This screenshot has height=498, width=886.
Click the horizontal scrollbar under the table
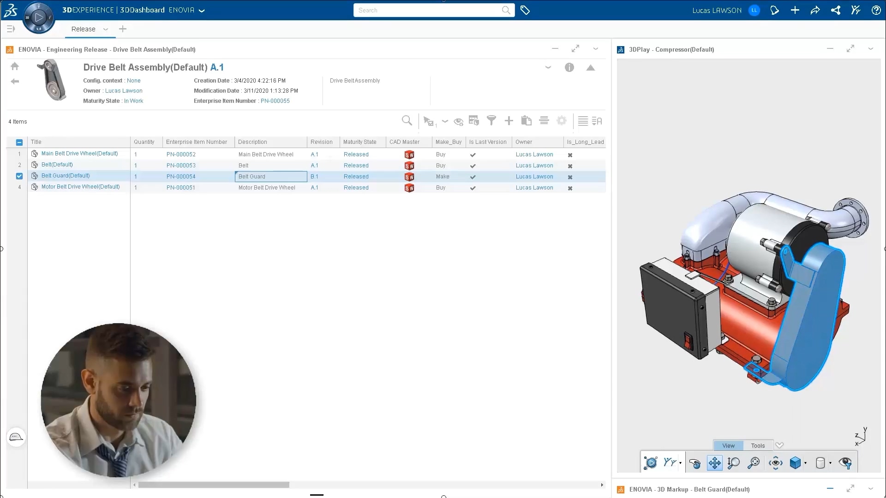(214, 485)
